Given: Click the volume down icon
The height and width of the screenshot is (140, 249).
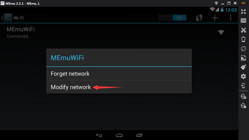Looking at the screenshot, I should click(x=243, y=106).
